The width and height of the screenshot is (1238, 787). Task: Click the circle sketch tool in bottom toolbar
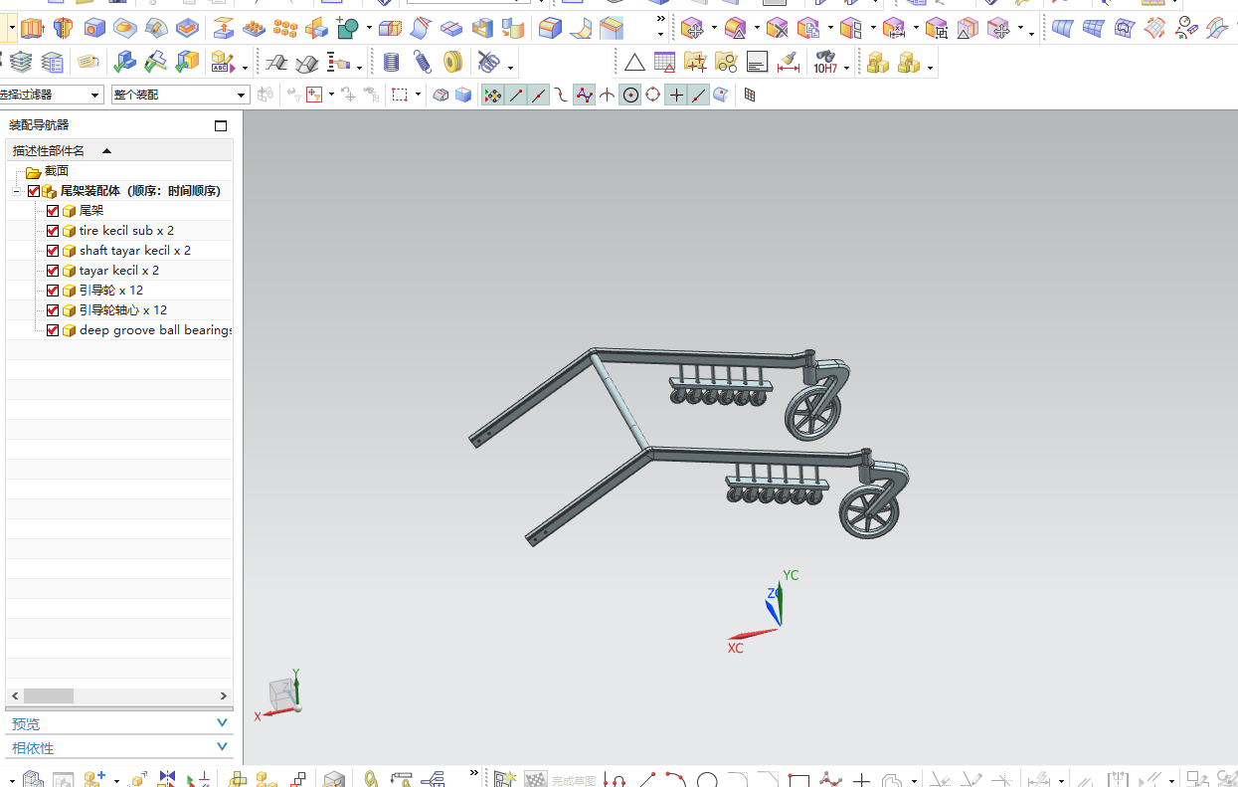pyautogui.click(x=707, y=779)
